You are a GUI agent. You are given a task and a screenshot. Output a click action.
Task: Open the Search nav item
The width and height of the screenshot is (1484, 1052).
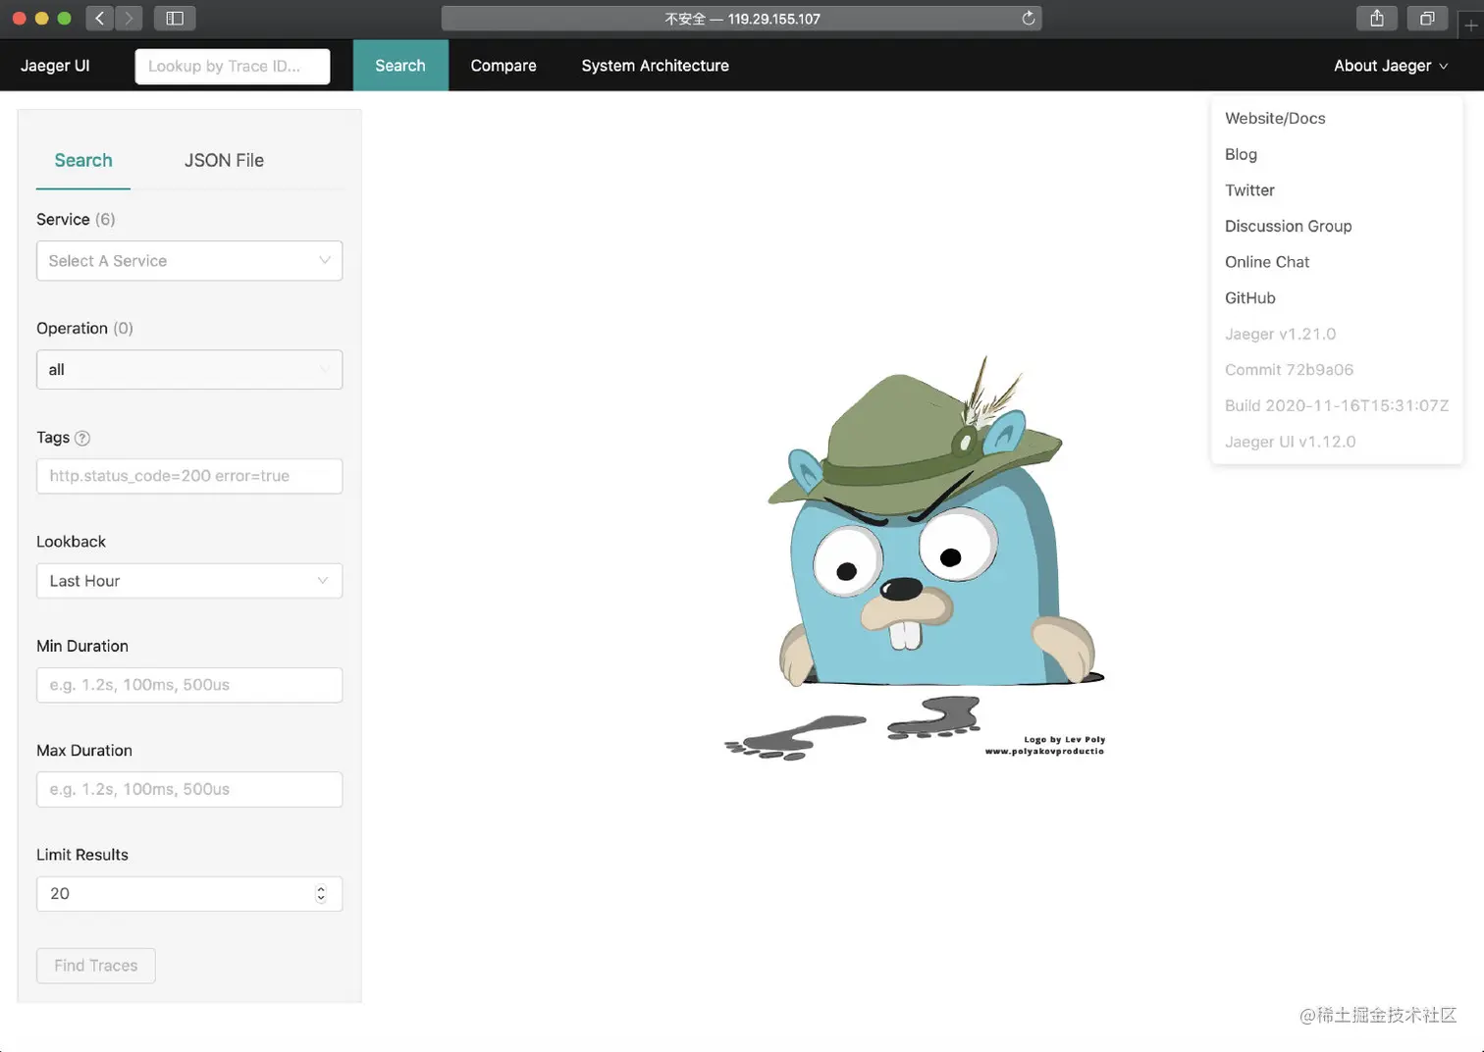pos(400,66)
